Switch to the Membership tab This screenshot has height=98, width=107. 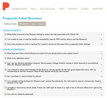(x=24, y=24)
